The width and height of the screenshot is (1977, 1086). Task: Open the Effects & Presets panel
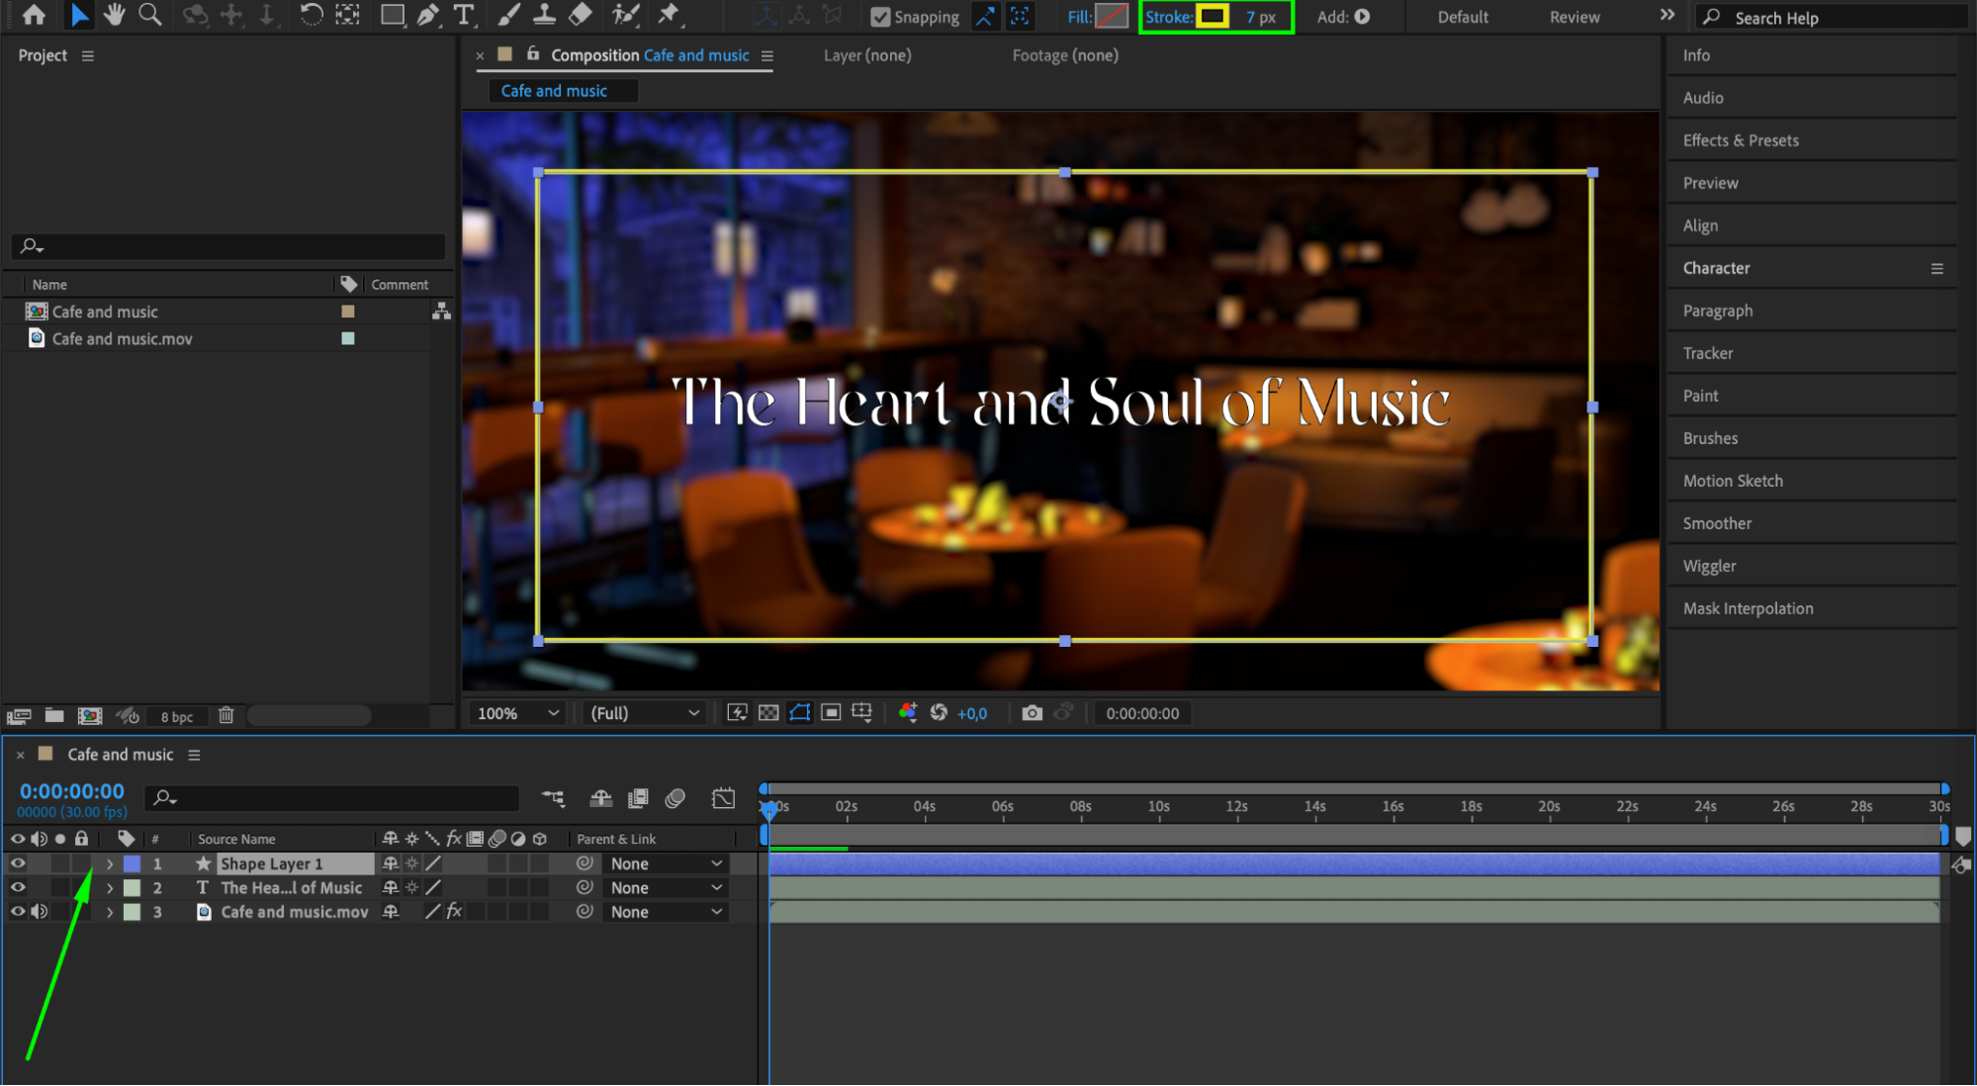[1740, 140]
